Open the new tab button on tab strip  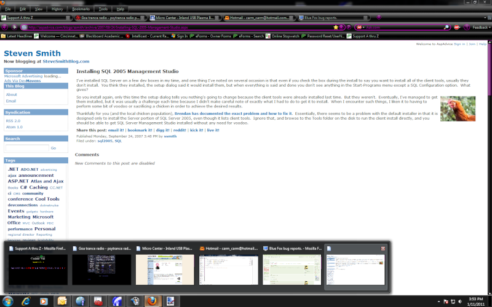(379, 18)
